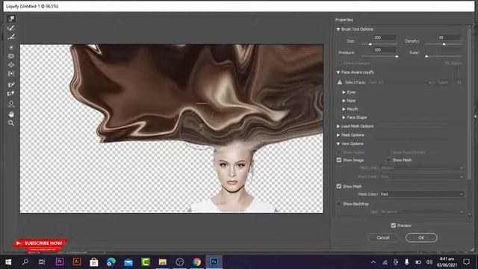
Task: Toggle Stylus Pressure checkbox
Action: pyautogui.click(x=339, y=63)
